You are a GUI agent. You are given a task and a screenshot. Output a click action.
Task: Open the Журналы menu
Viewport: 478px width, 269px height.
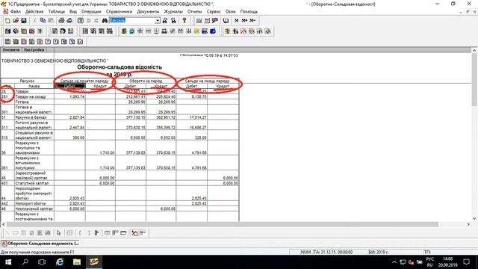[173, 12]
